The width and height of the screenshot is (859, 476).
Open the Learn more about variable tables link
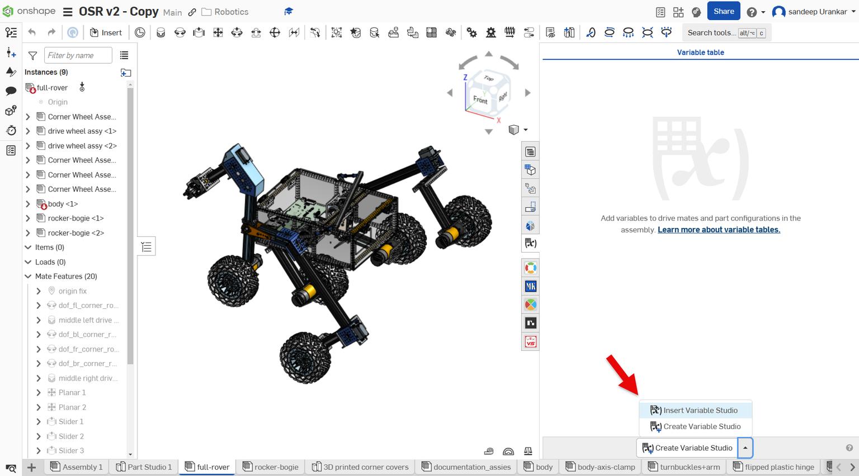pyautogui.click(x=719, y=230)
